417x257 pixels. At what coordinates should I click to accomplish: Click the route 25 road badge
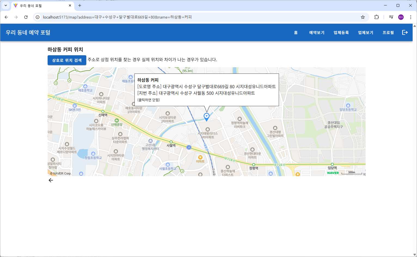coord(189,147)
